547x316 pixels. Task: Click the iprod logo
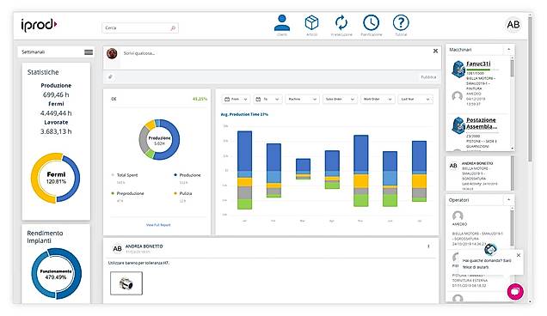(x=39, y=25)
